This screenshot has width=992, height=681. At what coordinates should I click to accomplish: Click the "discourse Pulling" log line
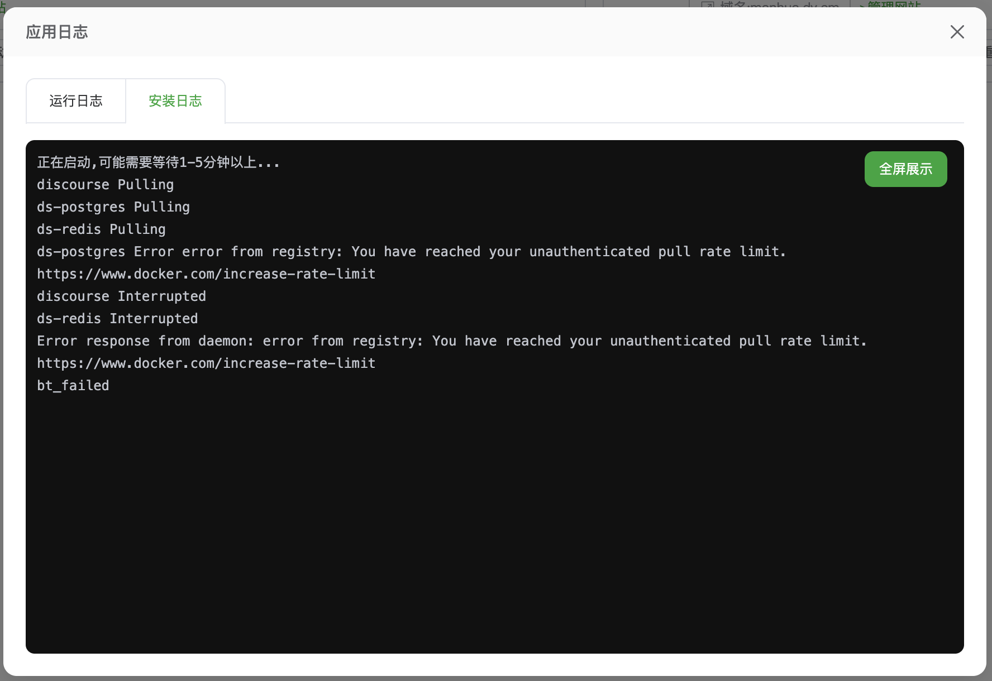[x=105, y=185]
